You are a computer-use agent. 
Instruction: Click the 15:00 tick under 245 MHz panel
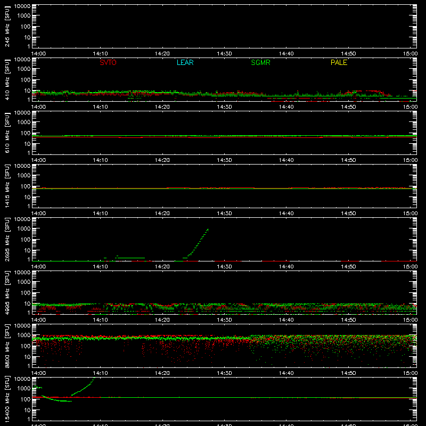click(410, 54)
